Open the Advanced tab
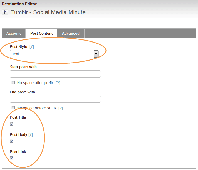The image size is (198, 170). pyautogui.click(x=71, y=33)
